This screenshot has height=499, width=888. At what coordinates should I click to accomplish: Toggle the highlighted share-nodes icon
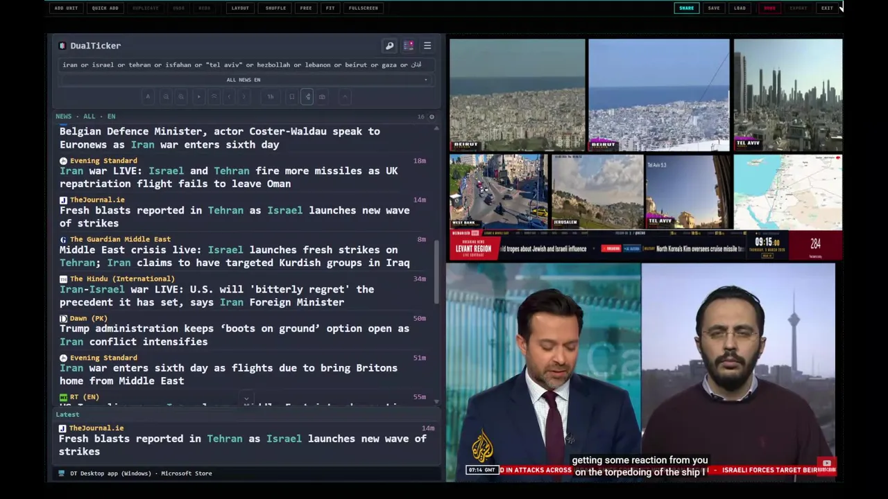(x=307, y=97)
